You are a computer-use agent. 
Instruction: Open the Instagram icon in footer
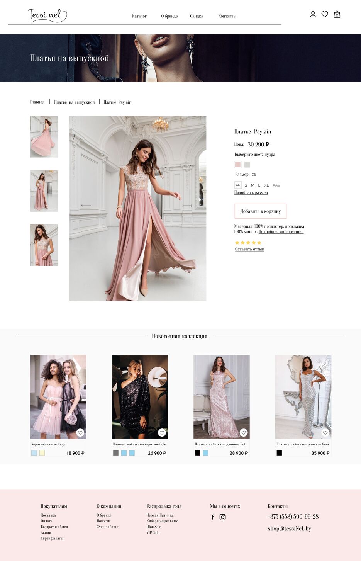pos(222,517)
